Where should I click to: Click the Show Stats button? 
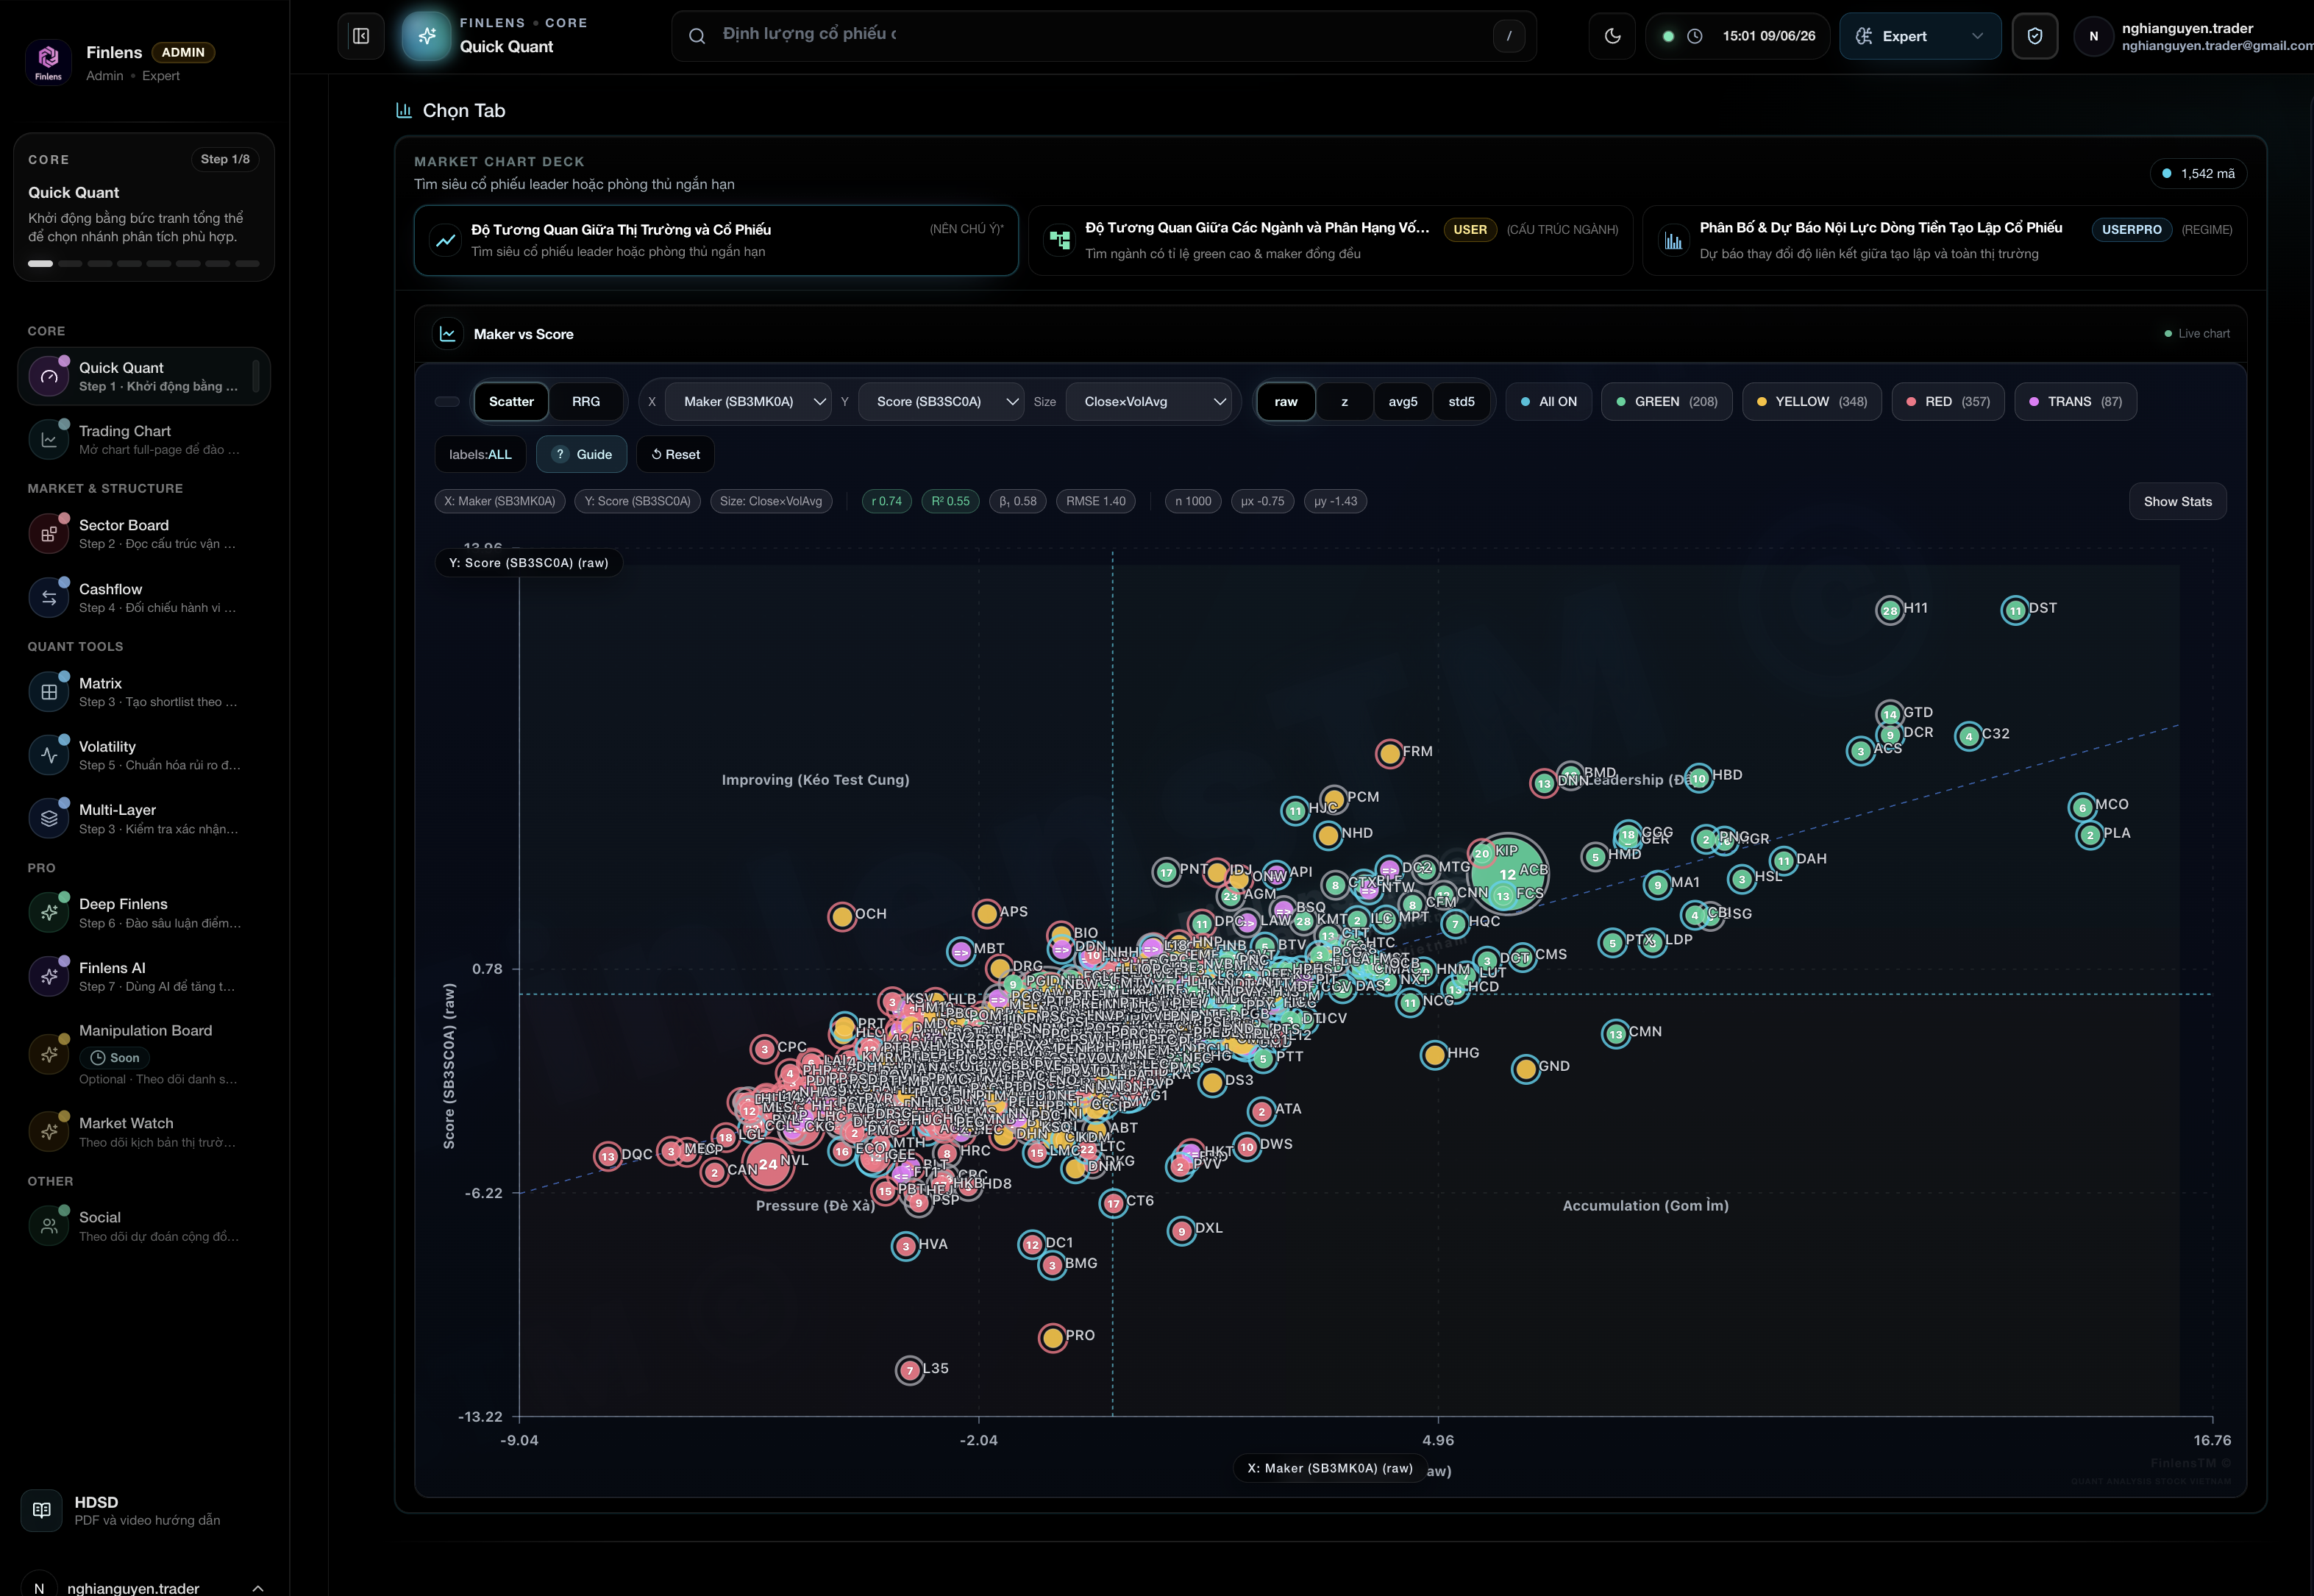(x=2177, y=501)
